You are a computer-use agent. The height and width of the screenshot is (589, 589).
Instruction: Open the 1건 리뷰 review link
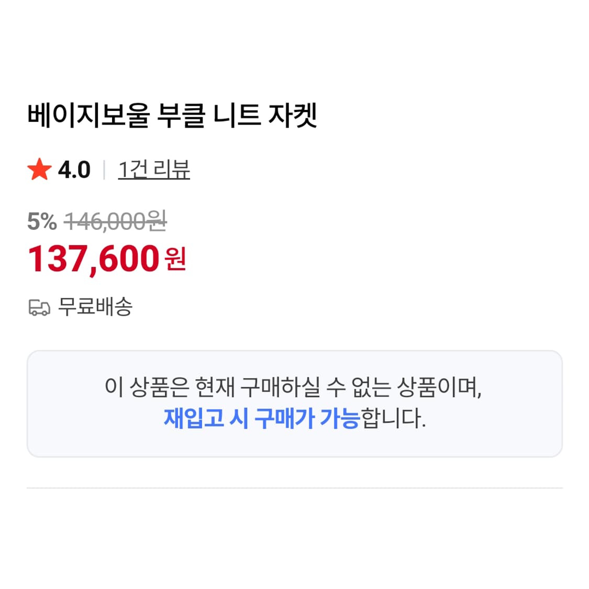[x=154, y=169]
